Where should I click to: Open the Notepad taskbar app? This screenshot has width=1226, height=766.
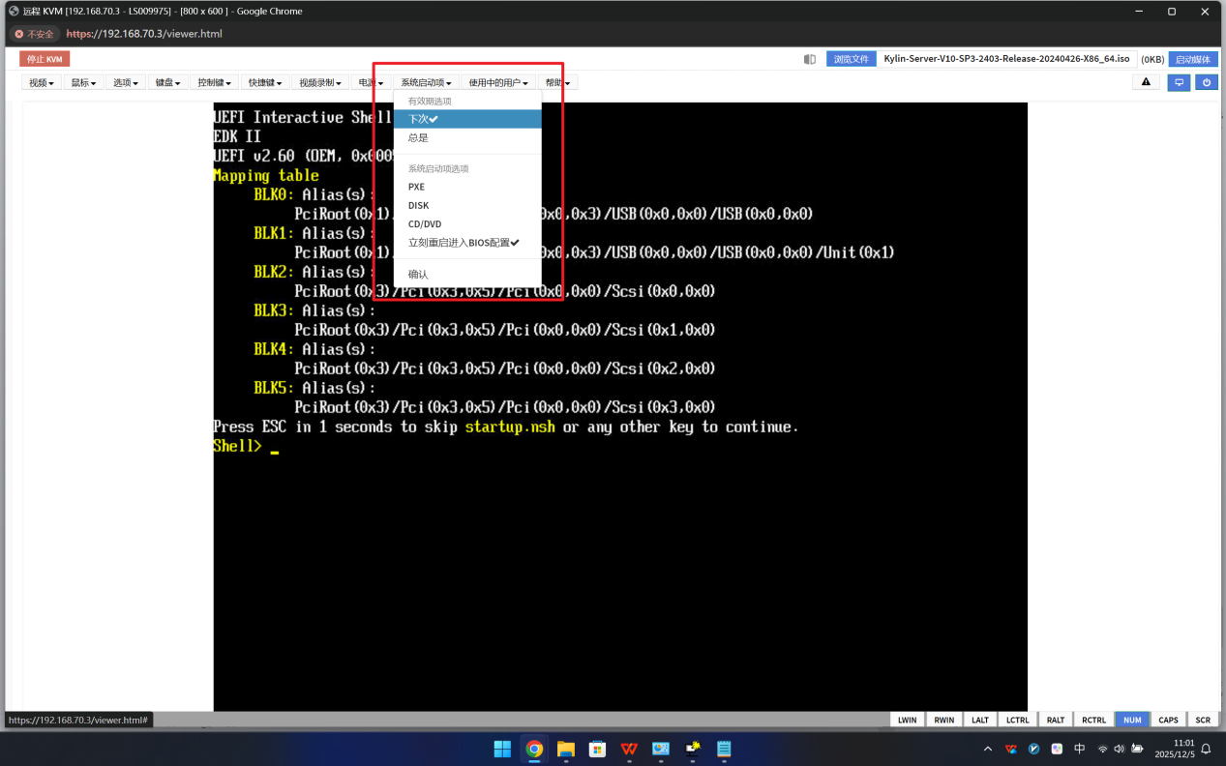click(x=724, y=749)
